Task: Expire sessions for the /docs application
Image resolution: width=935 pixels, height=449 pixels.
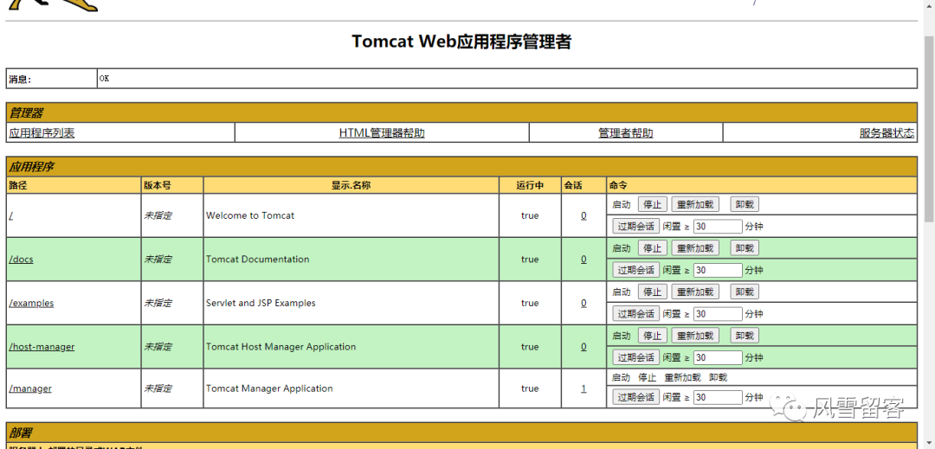Action: 635,271
